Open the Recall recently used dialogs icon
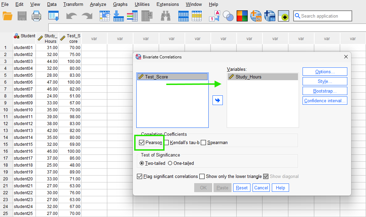This screenshot has width=366, height=217. [x=53, y=16]
